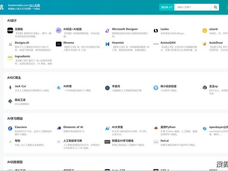Click the Microsoft Designer logo icon
The width and height of the screenshot is (228, 171).
(x=107, y=30)
